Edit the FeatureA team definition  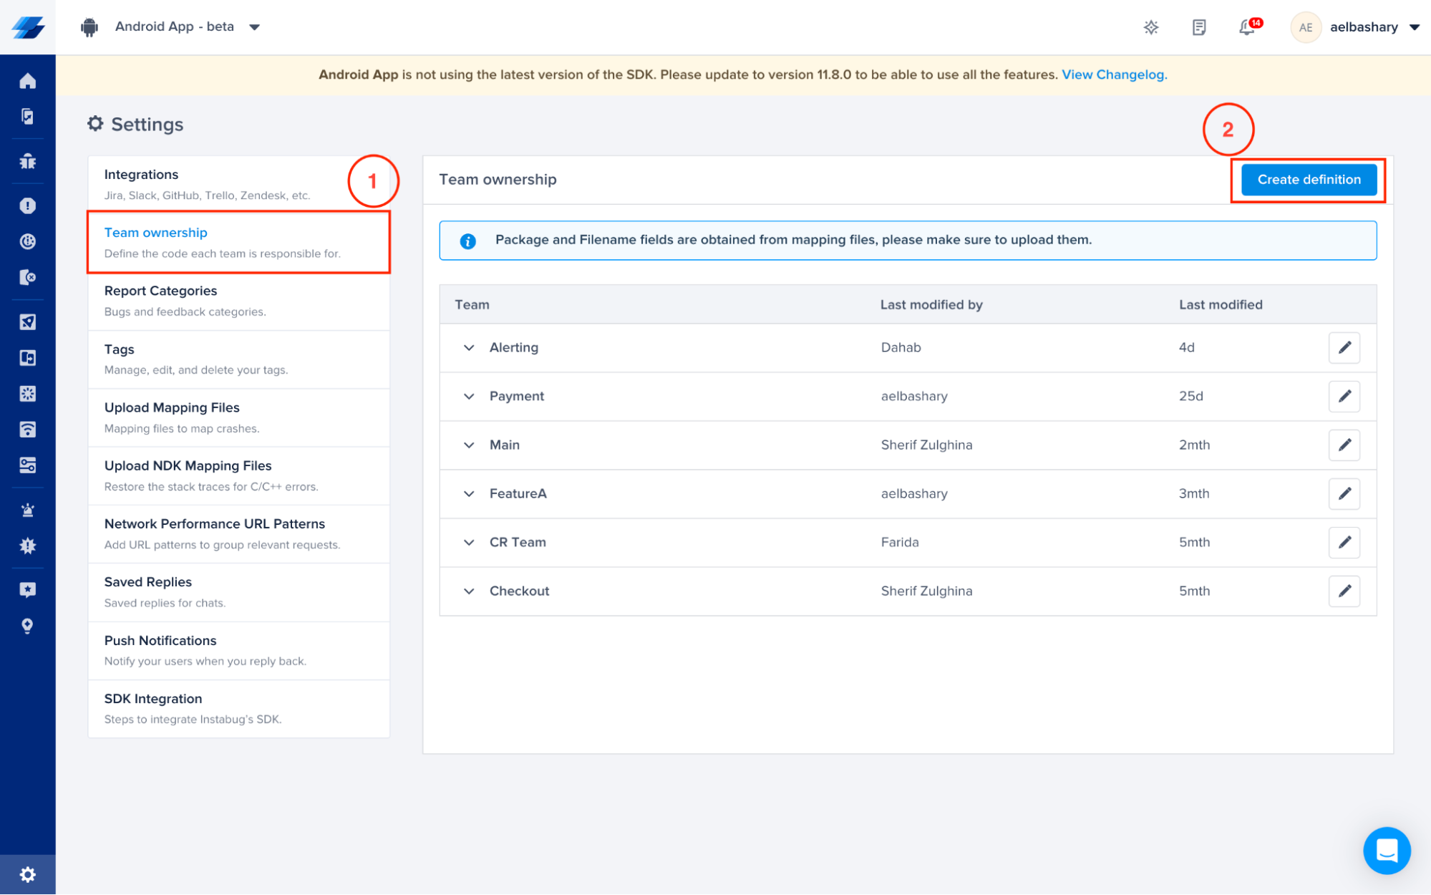click(1344, 493)
